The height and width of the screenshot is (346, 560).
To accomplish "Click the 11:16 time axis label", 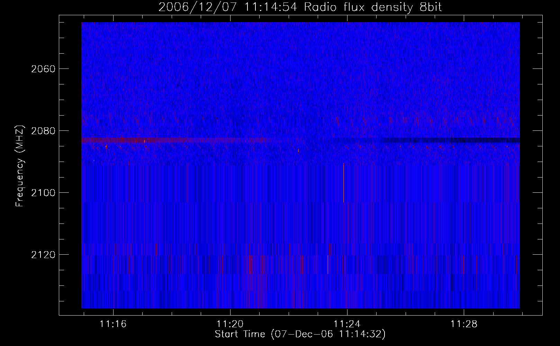I will (113, 324).
